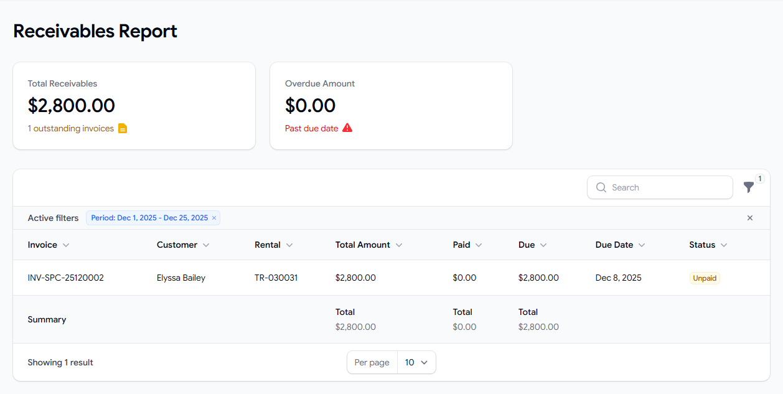Click customer Elyssa Bailey

[x=181, y=278]
